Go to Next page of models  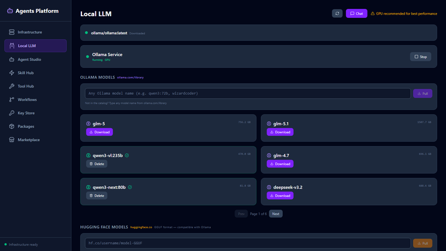click(276, 214)
